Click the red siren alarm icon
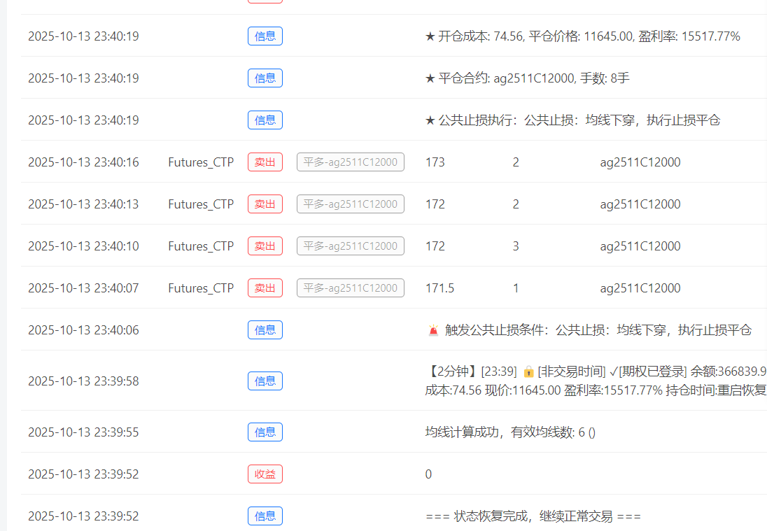 (433, 330)
